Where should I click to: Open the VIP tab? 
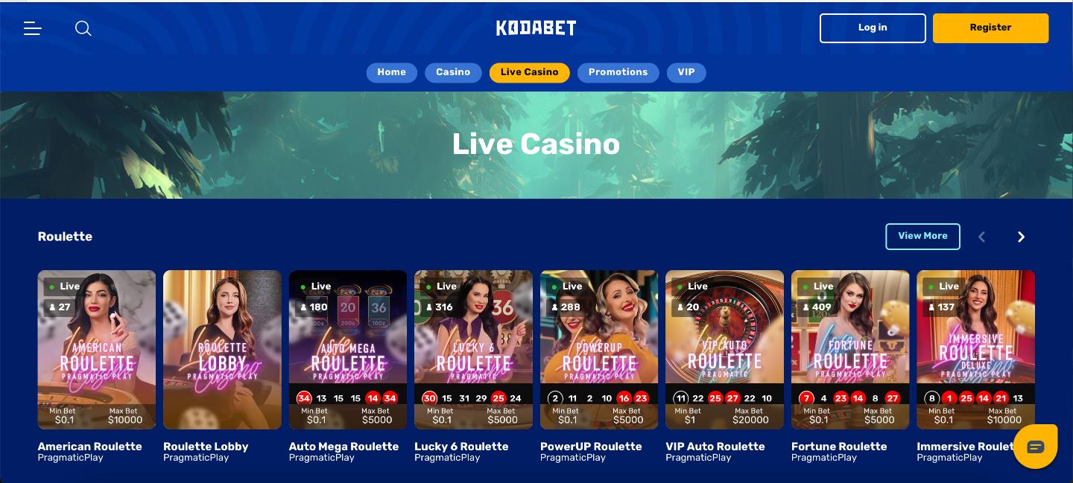coord(686,72)
